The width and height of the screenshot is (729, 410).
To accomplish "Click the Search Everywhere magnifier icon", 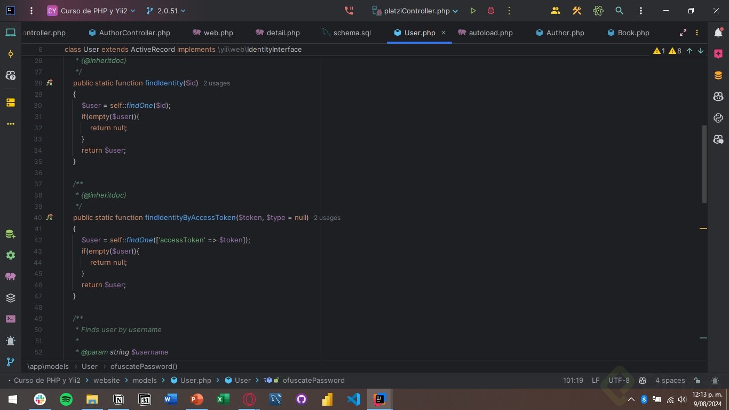I will [x=619, y=11].
